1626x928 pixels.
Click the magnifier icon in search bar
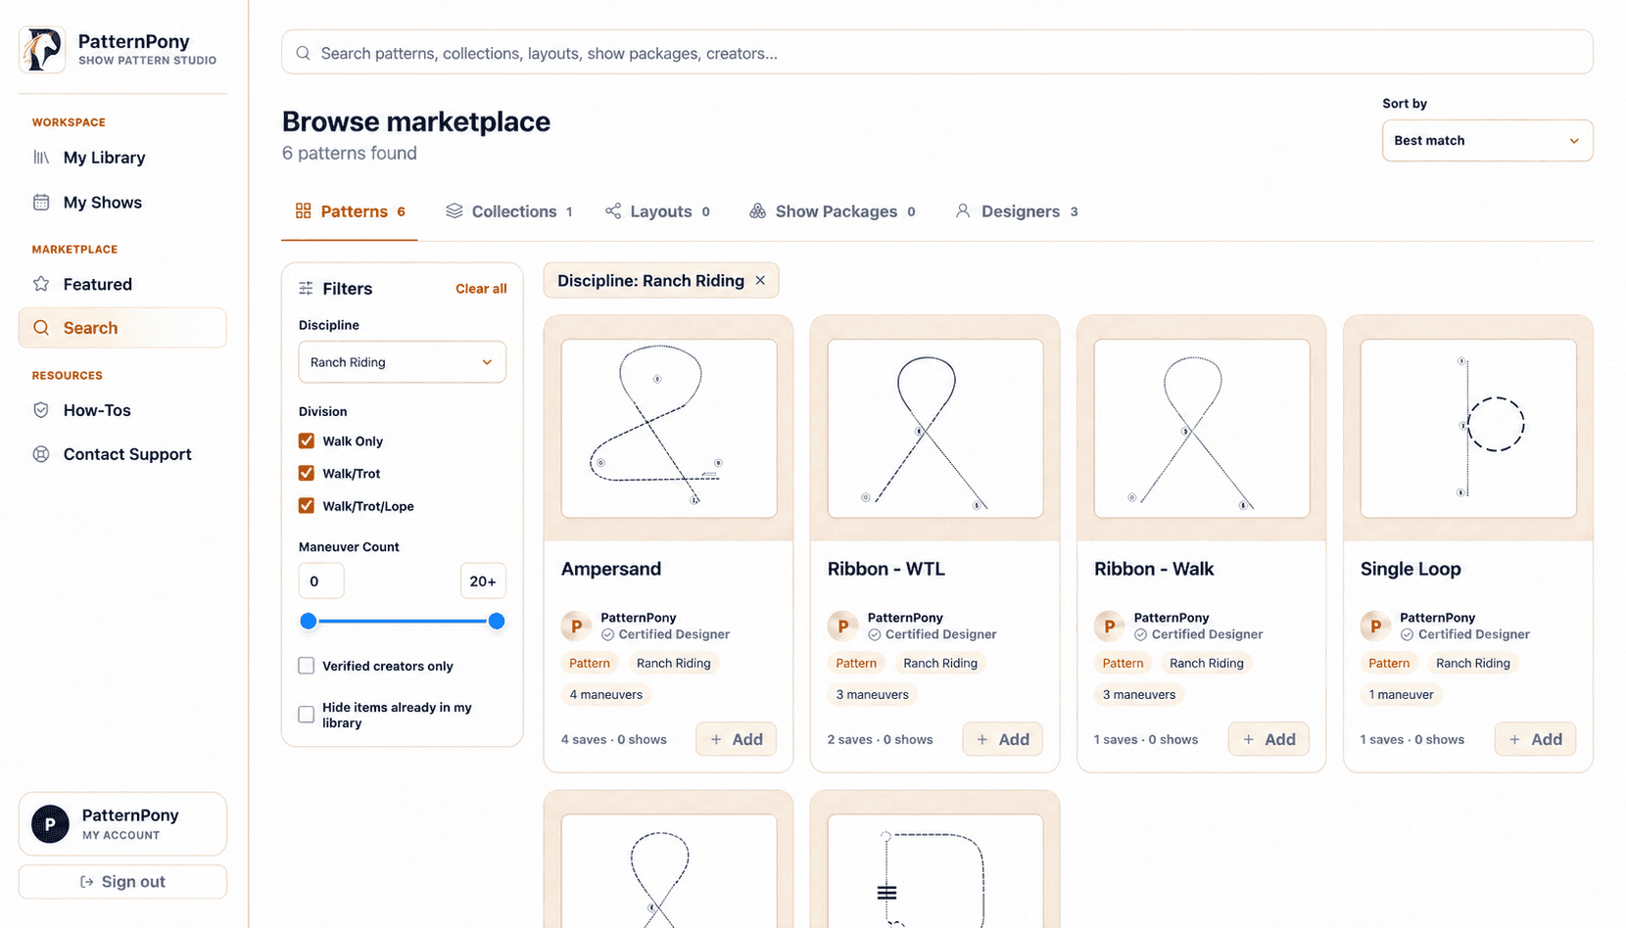(x=304, y=53)
